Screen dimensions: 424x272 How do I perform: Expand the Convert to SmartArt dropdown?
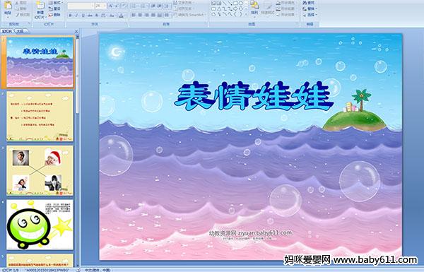[192, 15]
